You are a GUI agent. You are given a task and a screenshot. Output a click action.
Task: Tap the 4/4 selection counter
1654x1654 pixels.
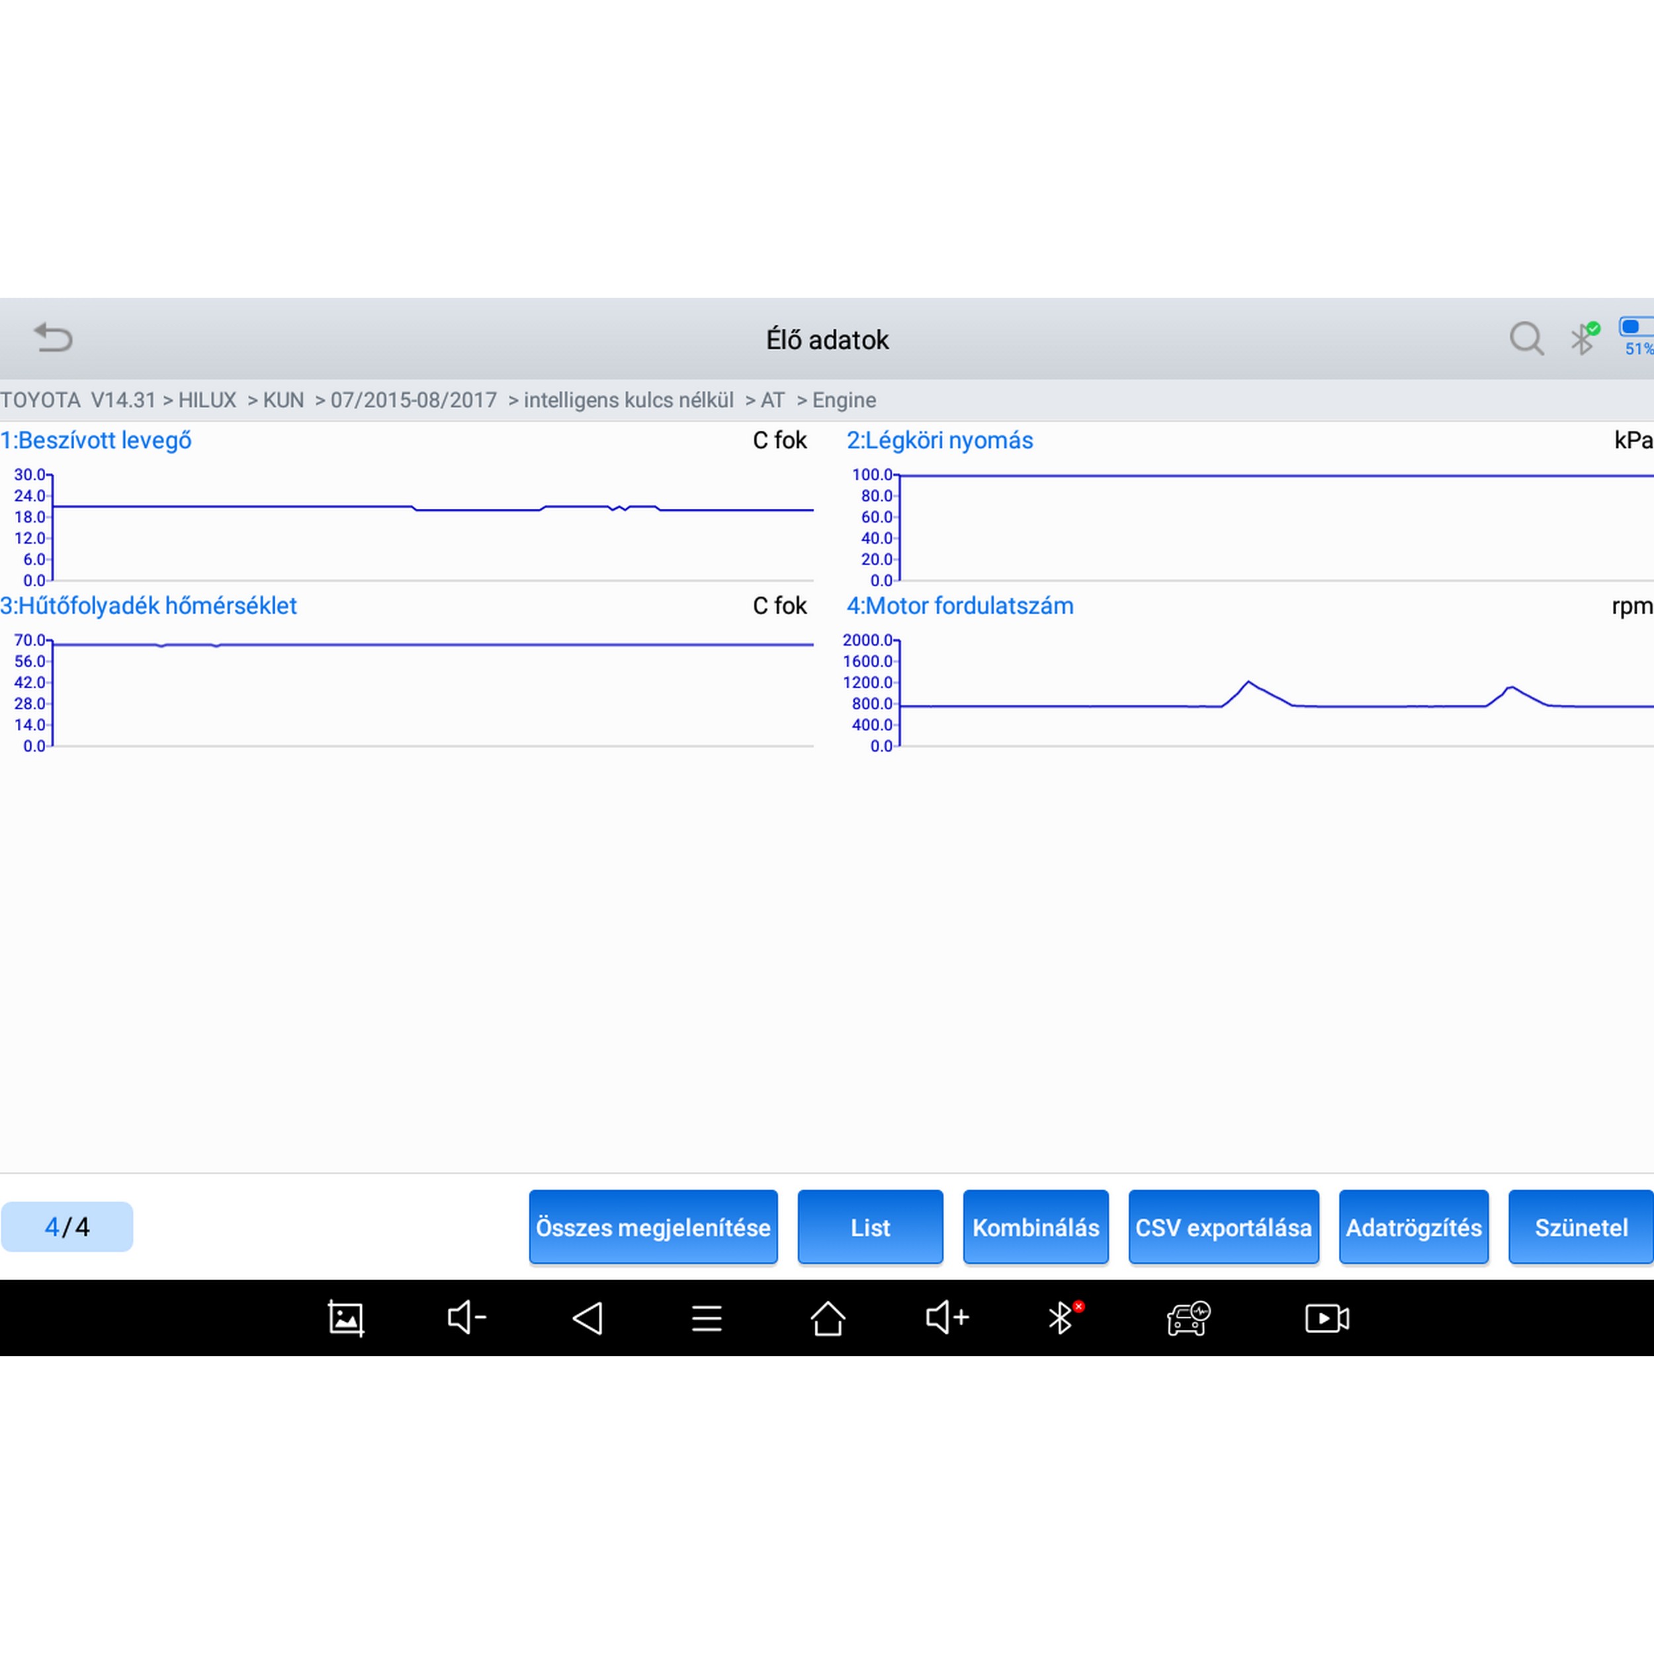[x=67, y=1227]
